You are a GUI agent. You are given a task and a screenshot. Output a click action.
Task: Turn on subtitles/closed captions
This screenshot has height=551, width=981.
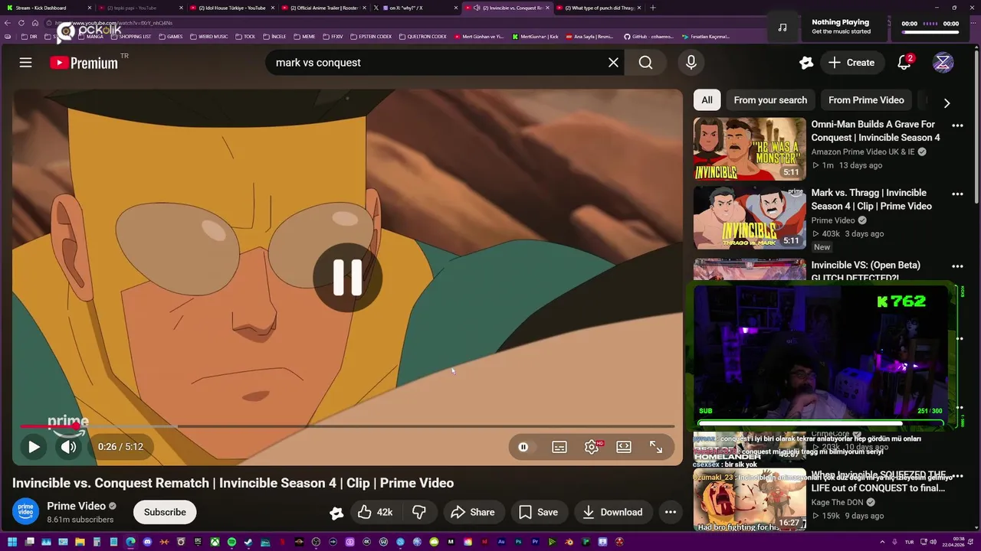click(x=559, y=447)
